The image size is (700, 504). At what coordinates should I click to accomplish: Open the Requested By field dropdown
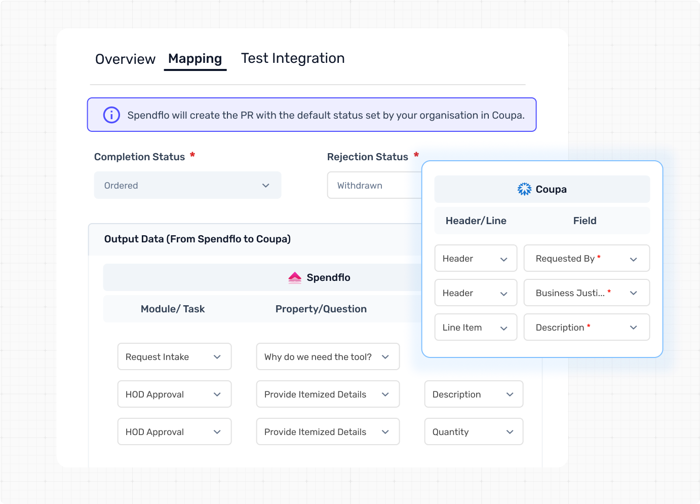(587, 258)
